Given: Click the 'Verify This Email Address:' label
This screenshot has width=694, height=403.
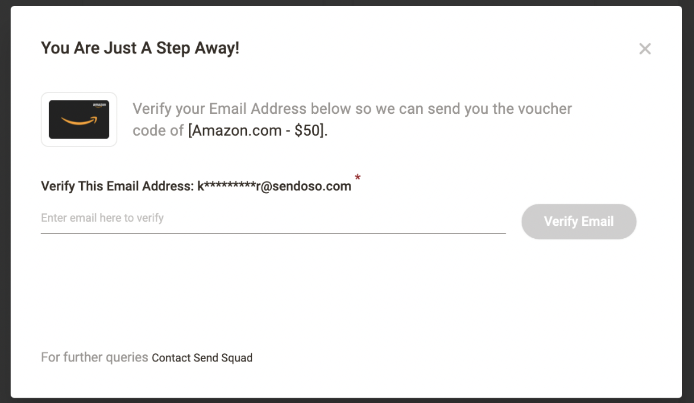Looking at the screenshot, I should pyautogui.click(x=117, y=187).
